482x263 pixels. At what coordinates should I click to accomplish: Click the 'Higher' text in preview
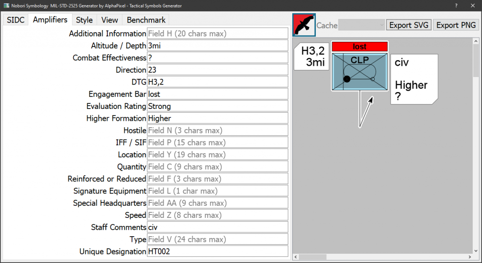coord(411,85)
